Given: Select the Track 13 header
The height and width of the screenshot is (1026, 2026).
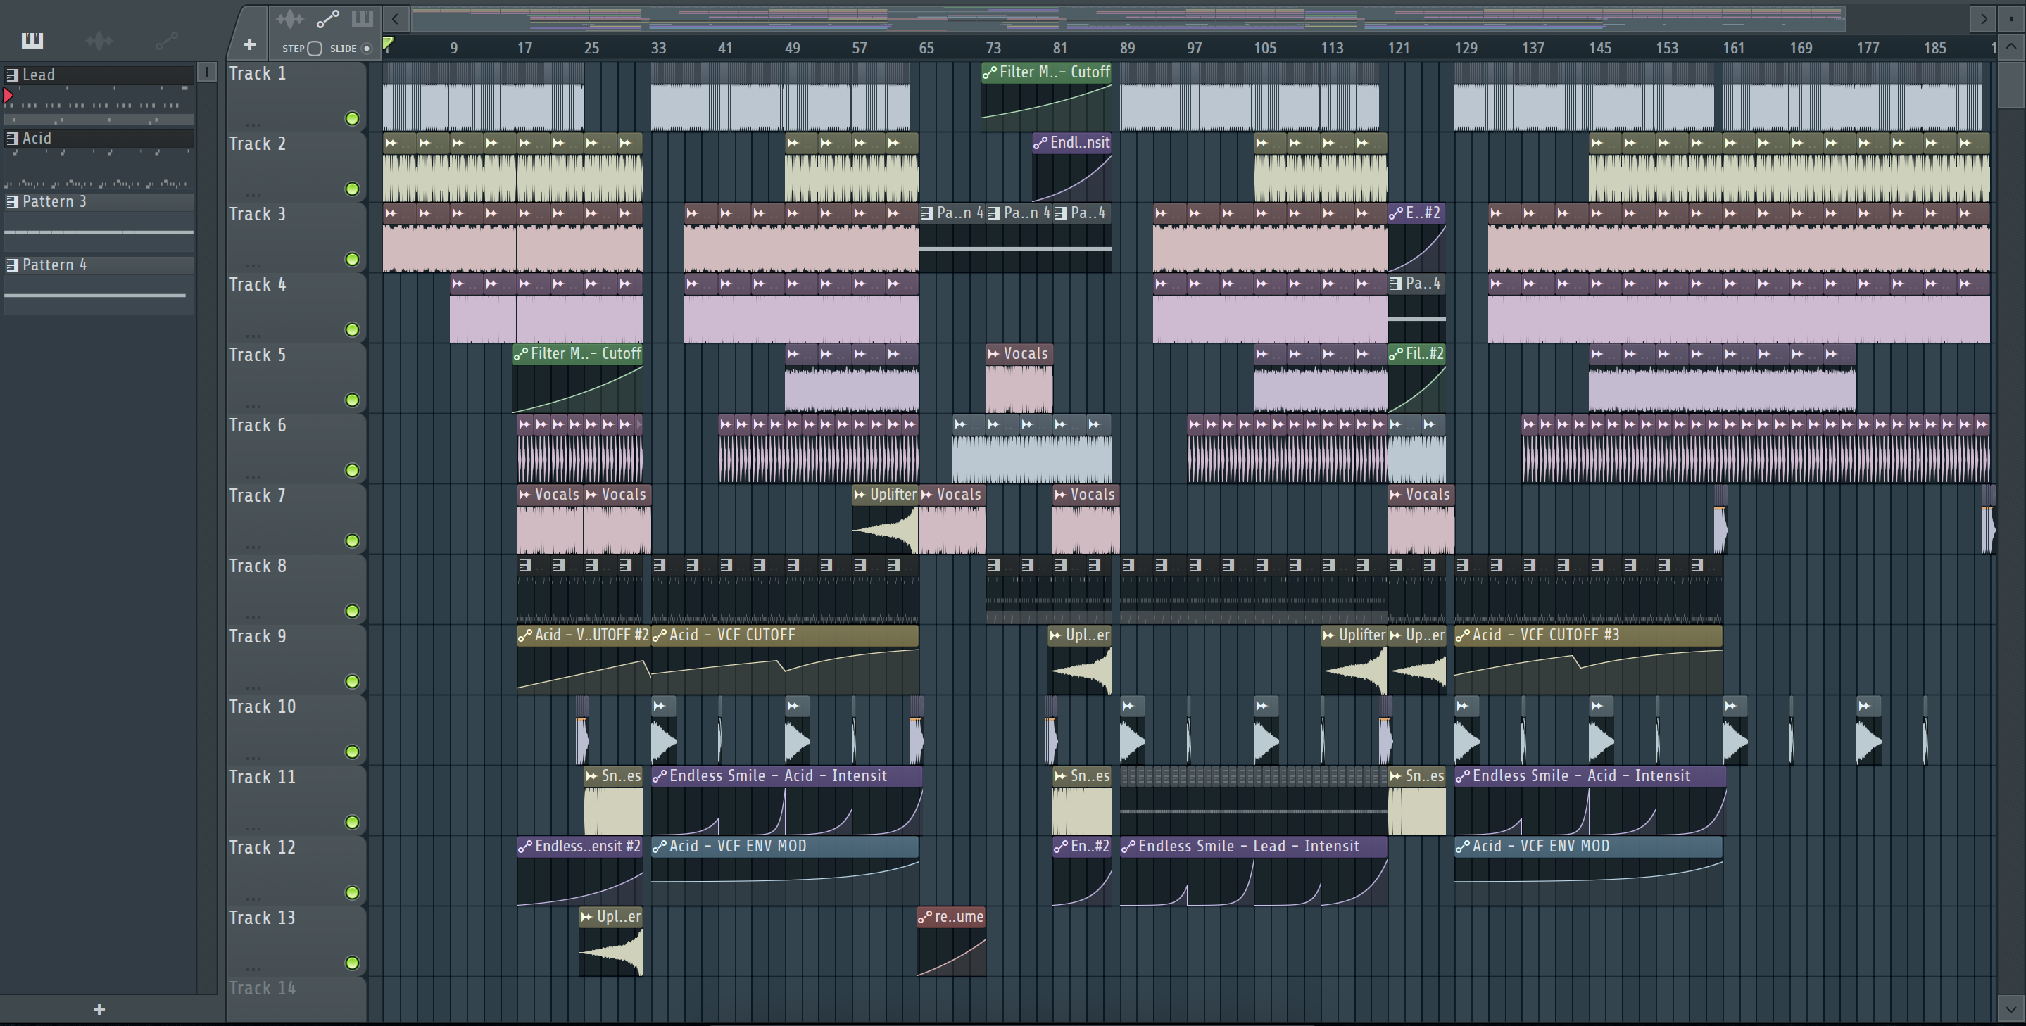Looking at the screenshot, I should [x=296, y=941].
